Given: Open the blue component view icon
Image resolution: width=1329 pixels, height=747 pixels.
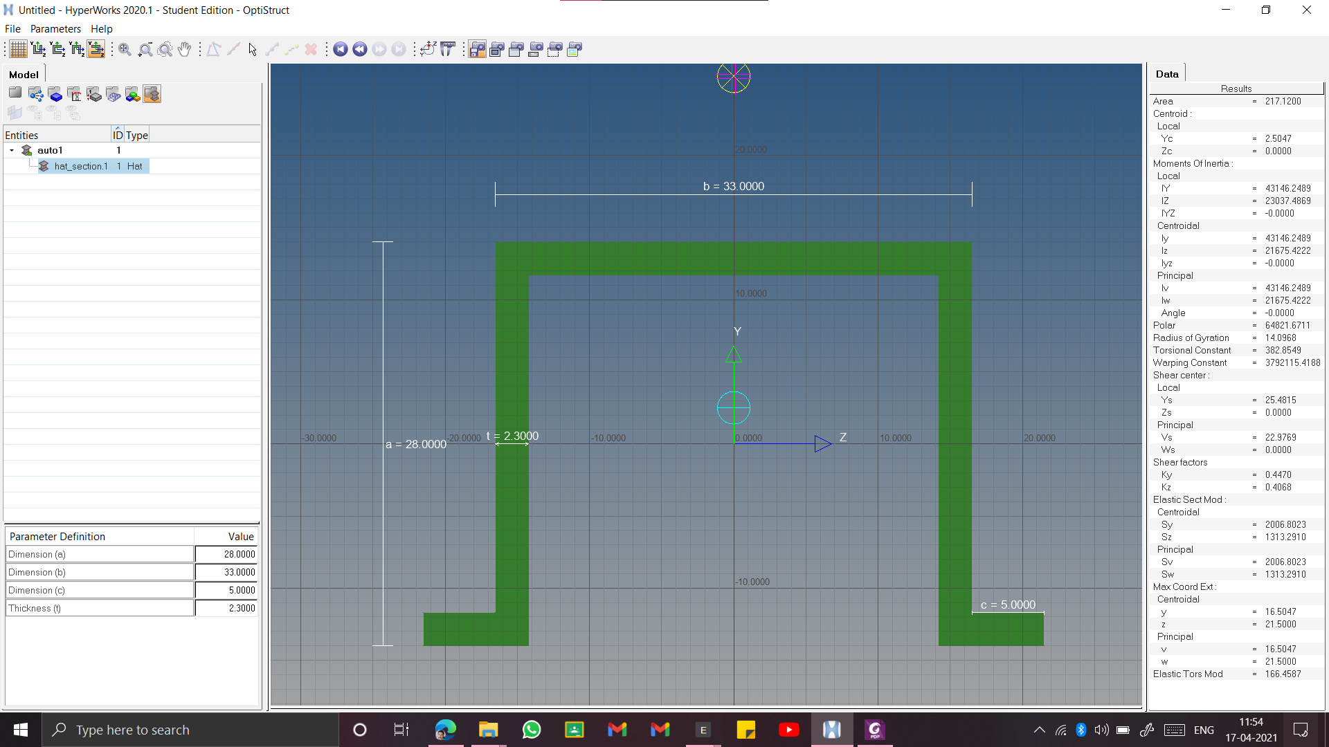Looking at the screenshot, I should click(x=55, y=94).
